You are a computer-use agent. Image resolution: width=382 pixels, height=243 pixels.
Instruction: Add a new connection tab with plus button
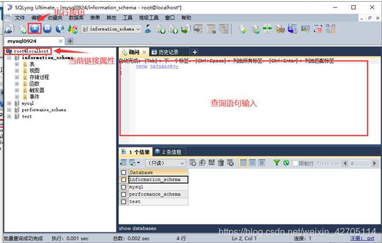click(70, 41)
